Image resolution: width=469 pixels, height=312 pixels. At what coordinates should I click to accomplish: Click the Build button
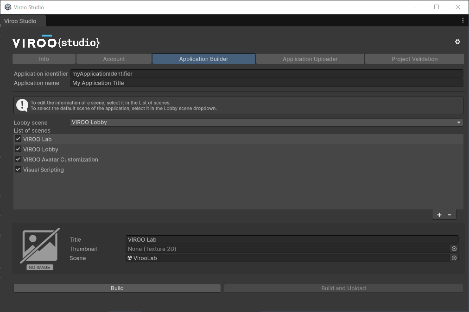117,288
